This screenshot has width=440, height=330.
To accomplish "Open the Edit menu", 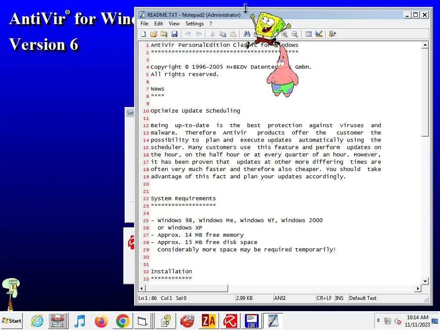I will (x=159, y=24).
